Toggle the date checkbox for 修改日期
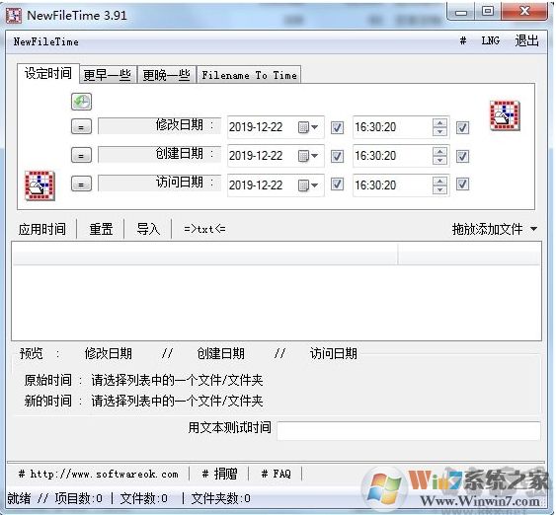 337,127
